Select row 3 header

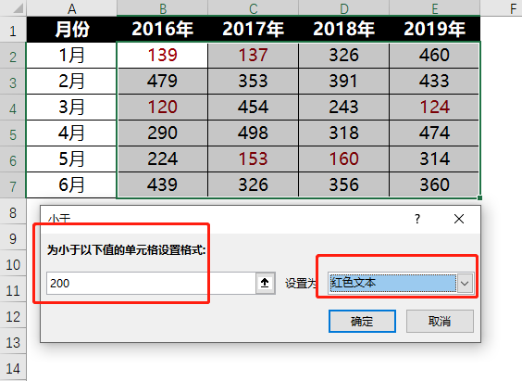13,82
